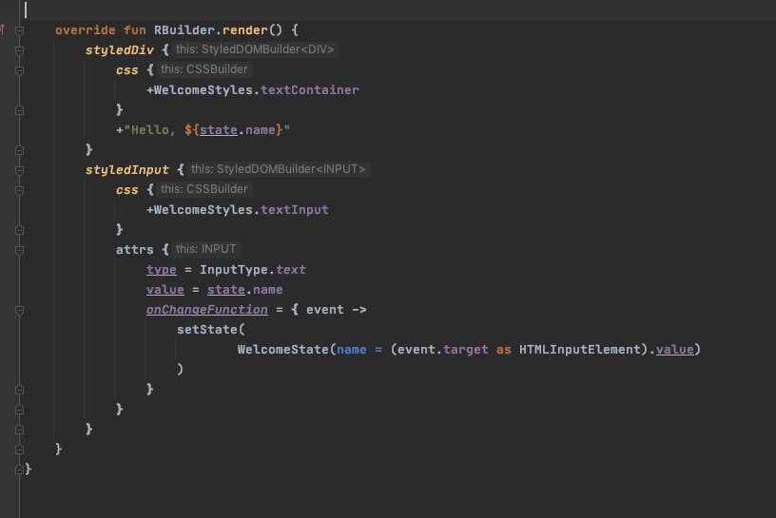Collapse the attrs block fold marker
The width and height of the screenshot is (776, 518).
(x=19, y=250)
